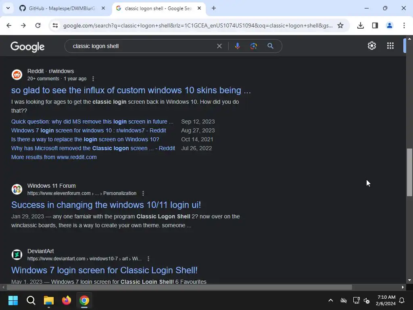This screenshot has height=310, width=413.
Task: Open File Explorer from taskbar
Action: tap(49, 300)
